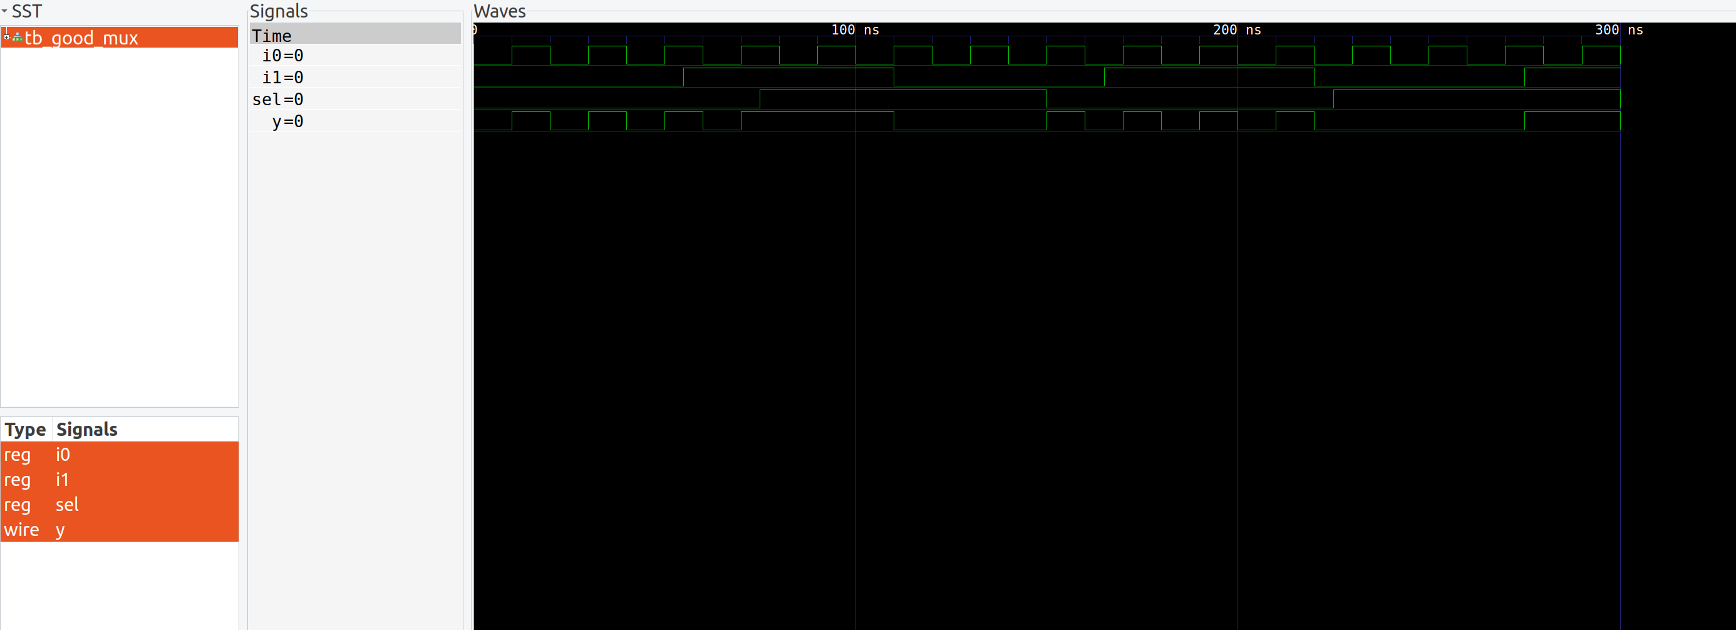Click the plus box to expand tb_good_mux
1736x630 pixels.
pyautogui.click(x=6, y=36)
